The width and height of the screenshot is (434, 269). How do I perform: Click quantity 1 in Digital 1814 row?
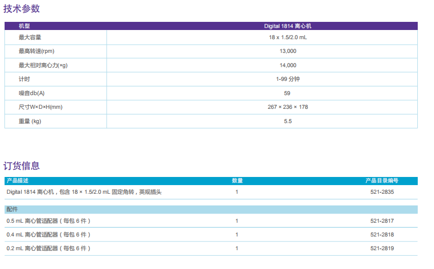pyautogui.click(x=237, y=192)
